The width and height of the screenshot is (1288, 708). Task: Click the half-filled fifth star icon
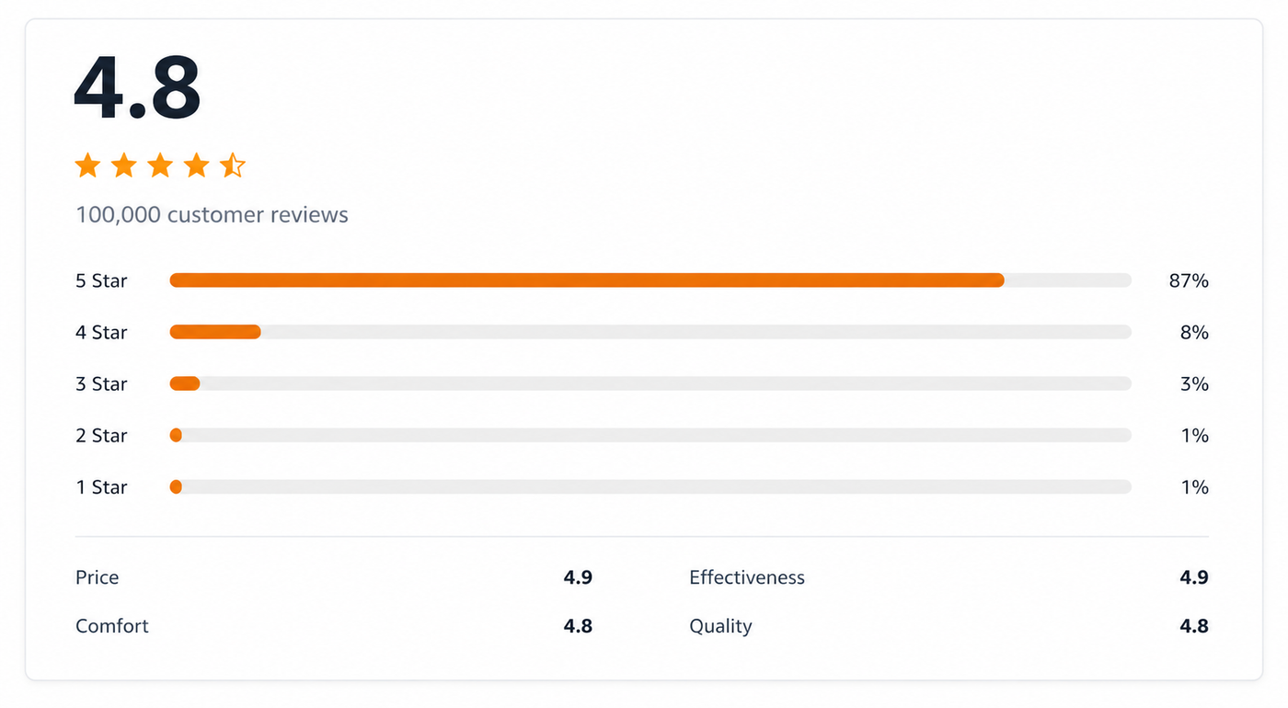(x=233, y=166)
